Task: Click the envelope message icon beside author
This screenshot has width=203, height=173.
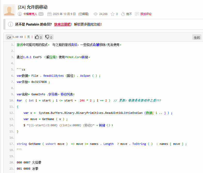Action: pos(41,14)
